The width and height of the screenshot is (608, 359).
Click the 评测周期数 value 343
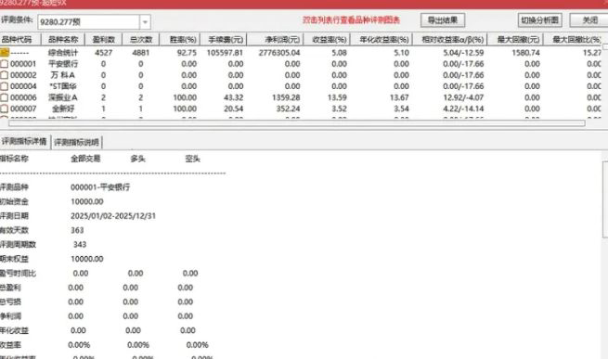[x=80, y=244]
